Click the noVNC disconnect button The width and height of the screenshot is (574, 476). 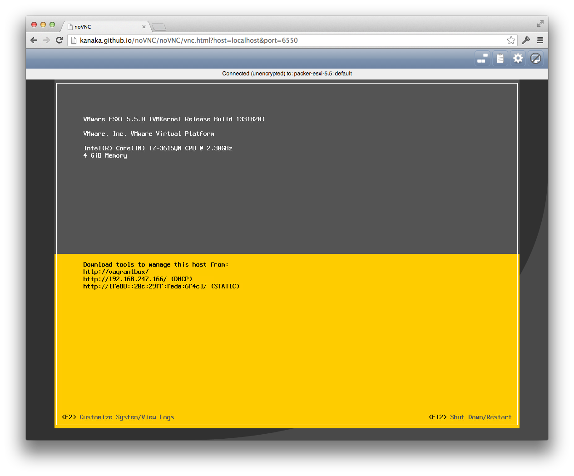pos(536,58)
